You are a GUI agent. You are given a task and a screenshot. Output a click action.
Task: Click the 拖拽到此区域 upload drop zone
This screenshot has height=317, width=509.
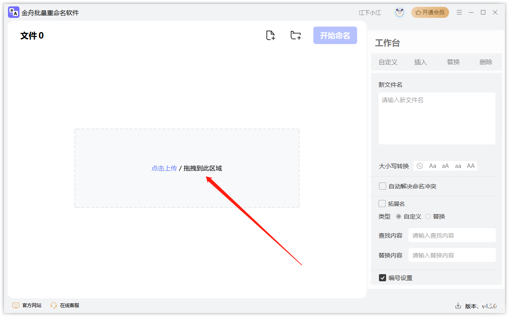pos(187,168)
